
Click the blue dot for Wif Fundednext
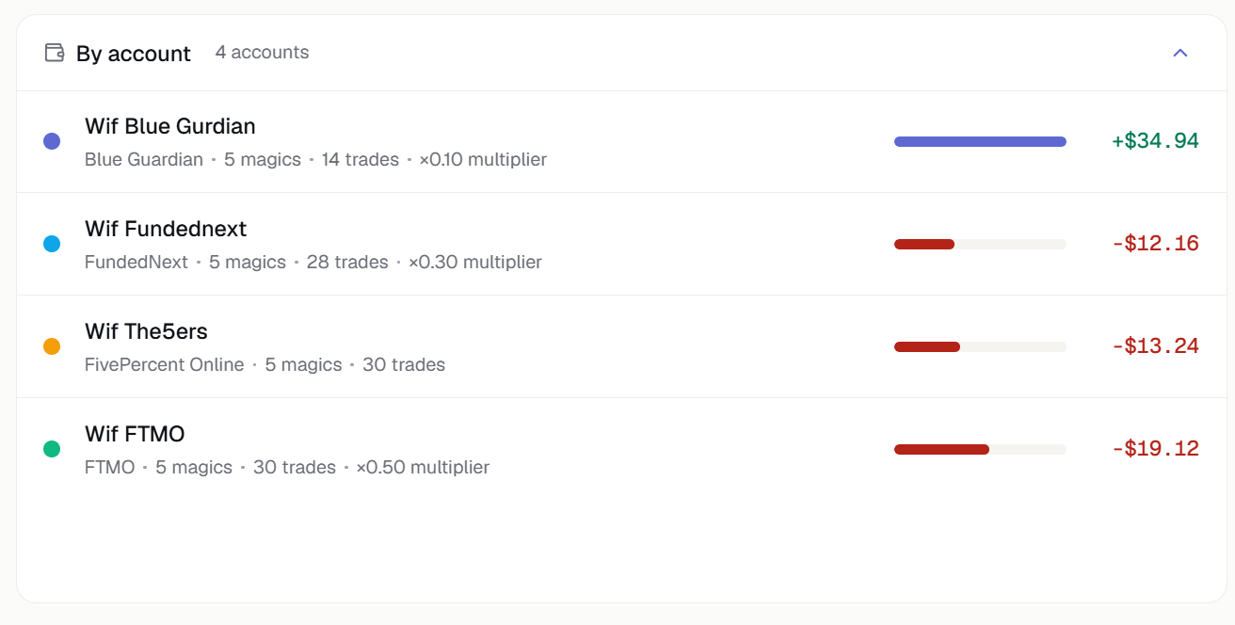[52, 244]
